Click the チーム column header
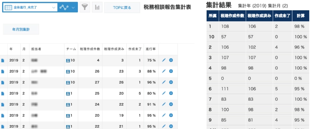This screenshot has height=129, width=312. pyautogui.click(x=71, y=49)
